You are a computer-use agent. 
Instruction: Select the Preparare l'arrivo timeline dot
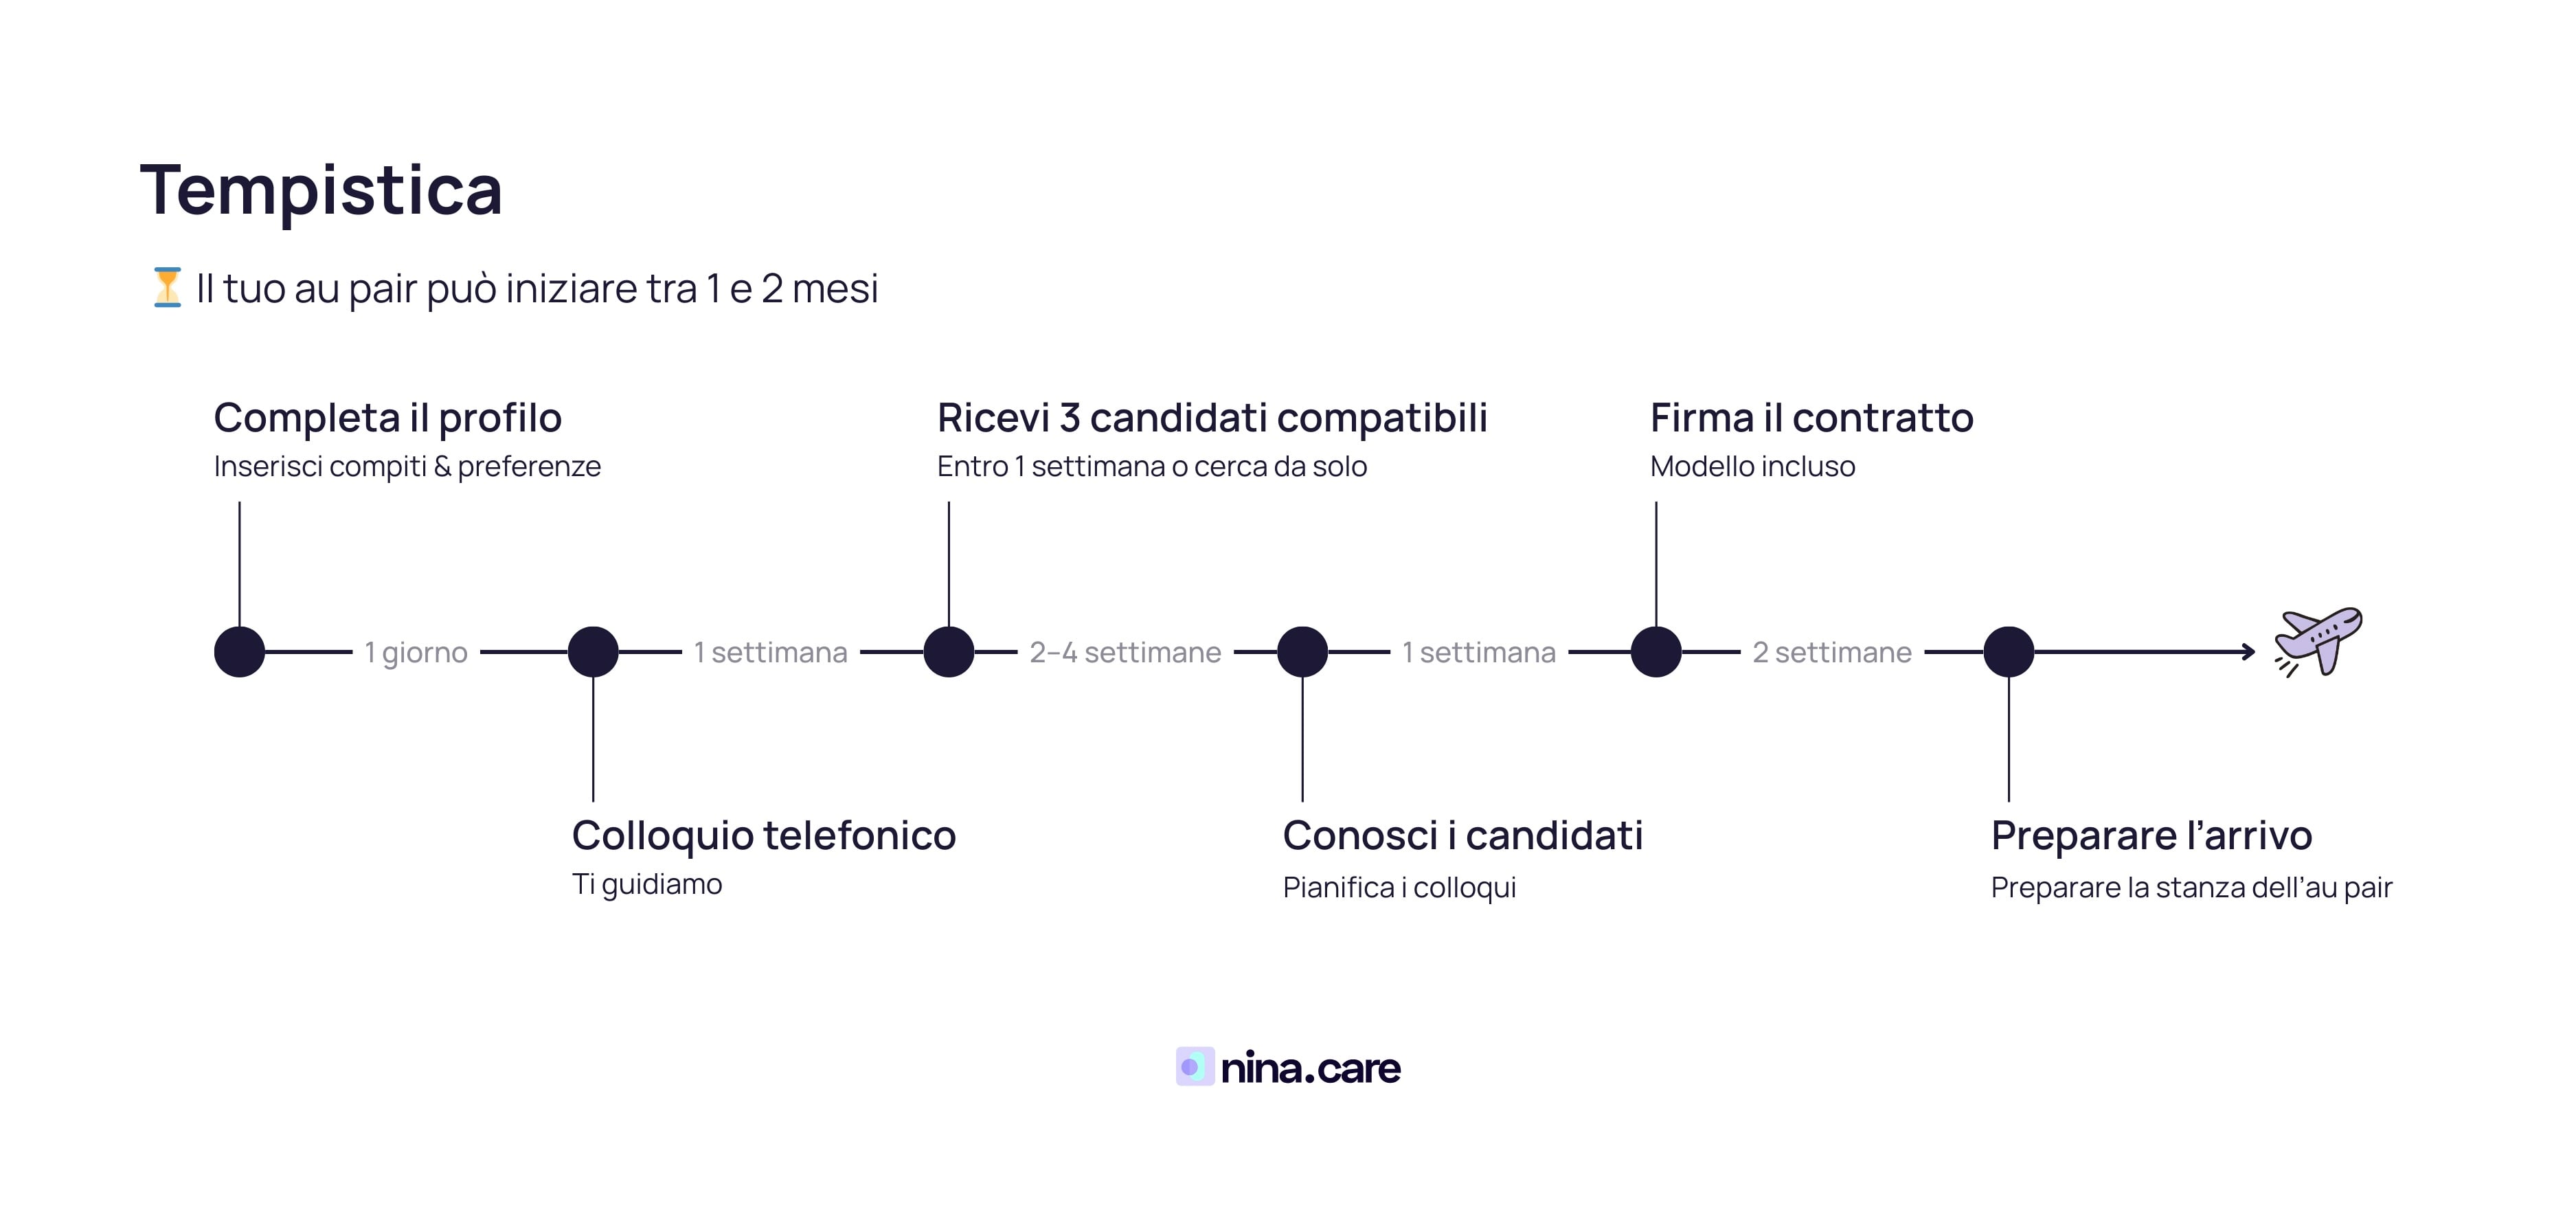coord(2009,652)
